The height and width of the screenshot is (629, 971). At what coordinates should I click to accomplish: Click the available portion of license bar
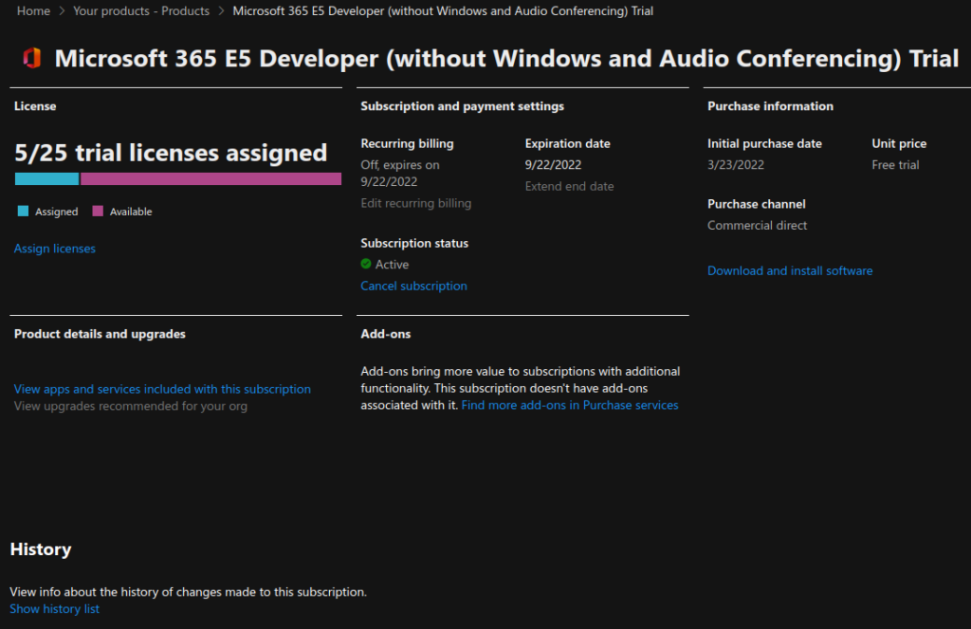[211, 179]
